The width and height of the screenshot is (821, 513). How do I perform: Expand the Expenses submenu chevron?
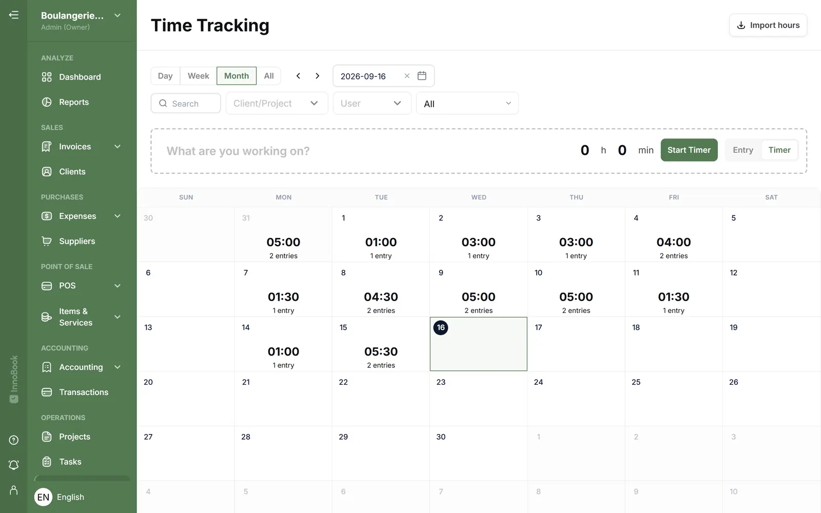[118, 216]
